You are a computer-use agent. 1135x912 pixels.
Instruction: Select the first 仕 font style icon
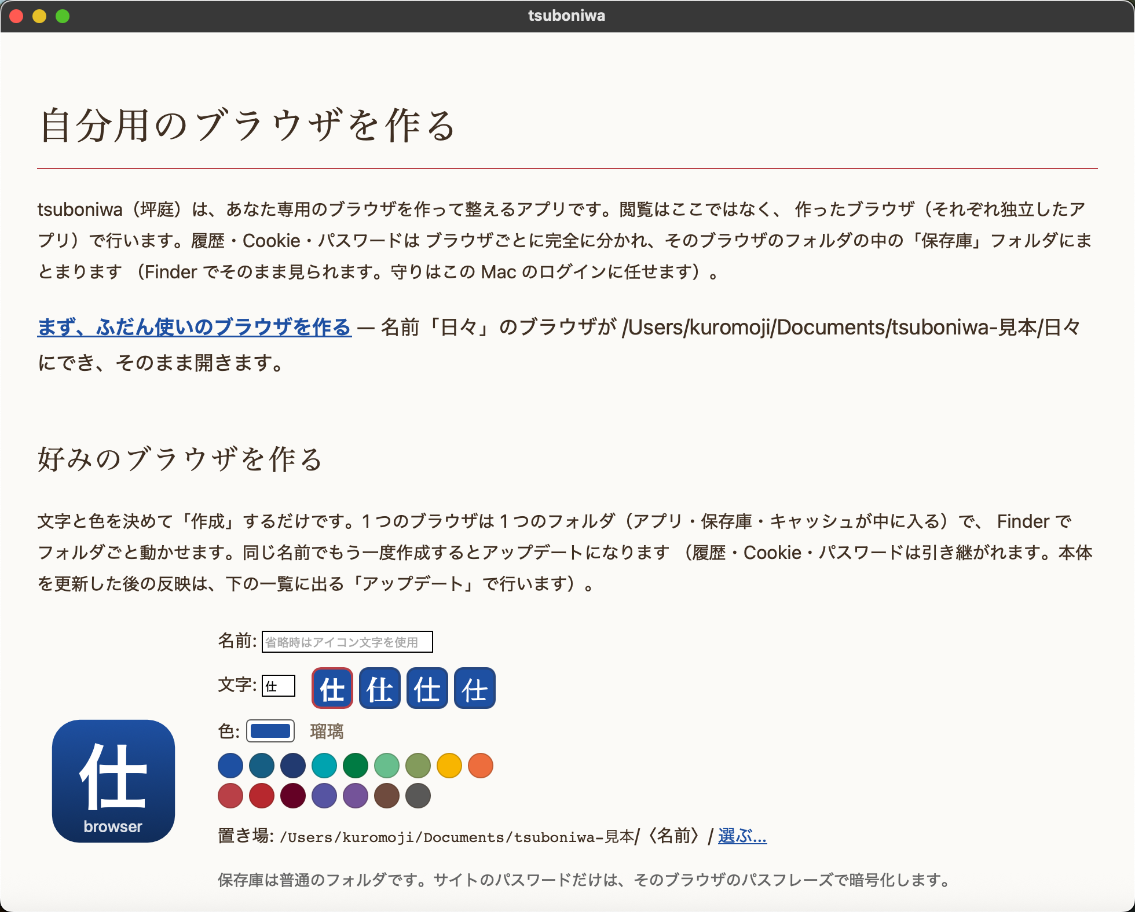coord(332,688)
